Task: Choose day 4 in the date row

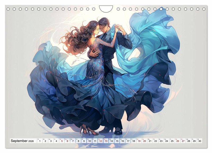Action: coord(56,141)
